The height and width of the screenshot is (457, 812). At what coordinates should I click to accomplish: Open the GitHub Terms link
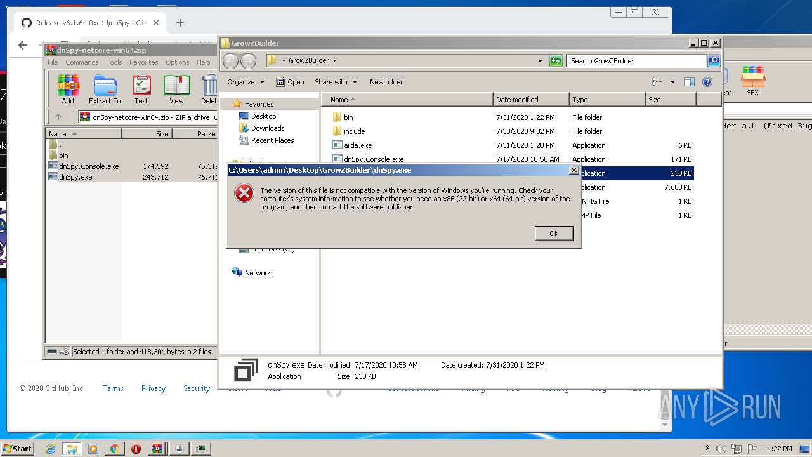point(113,388)
